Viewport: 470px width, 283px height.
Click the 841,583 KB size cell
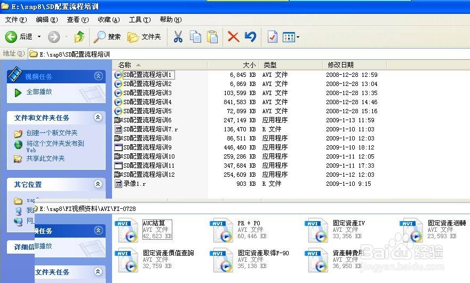pyautogui.click(x=240, y=102)
